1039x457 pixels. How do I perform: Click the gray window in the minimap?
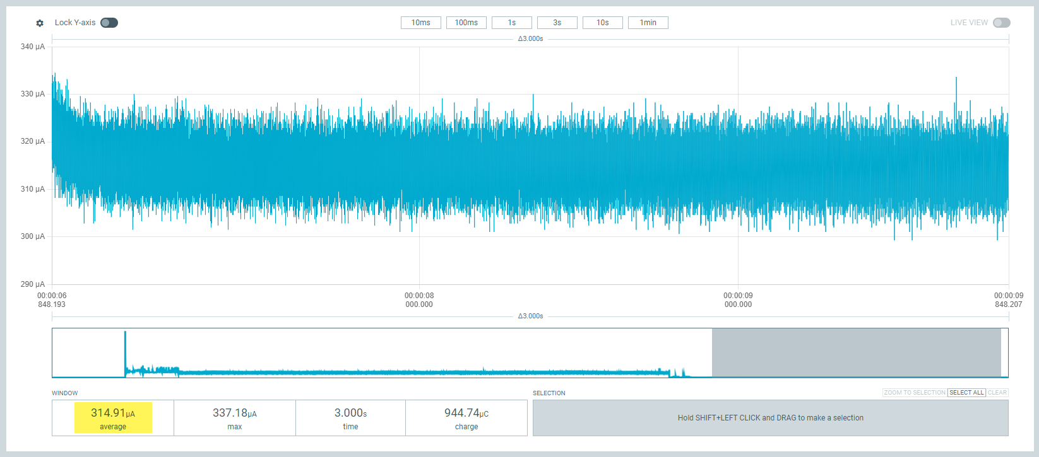pyautogui.click(x=856, y=352)
